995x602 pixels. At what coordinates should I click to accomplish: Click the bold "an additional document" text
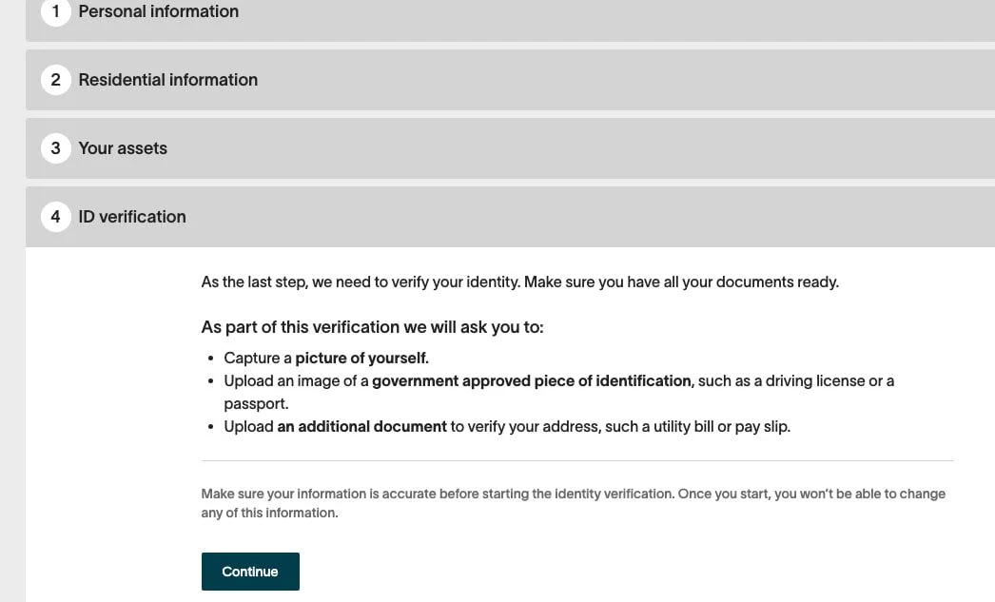361,427
